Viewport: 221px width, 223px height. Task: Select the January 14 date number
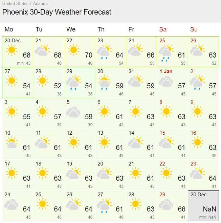pyautogui.click(x=131, y=133)
